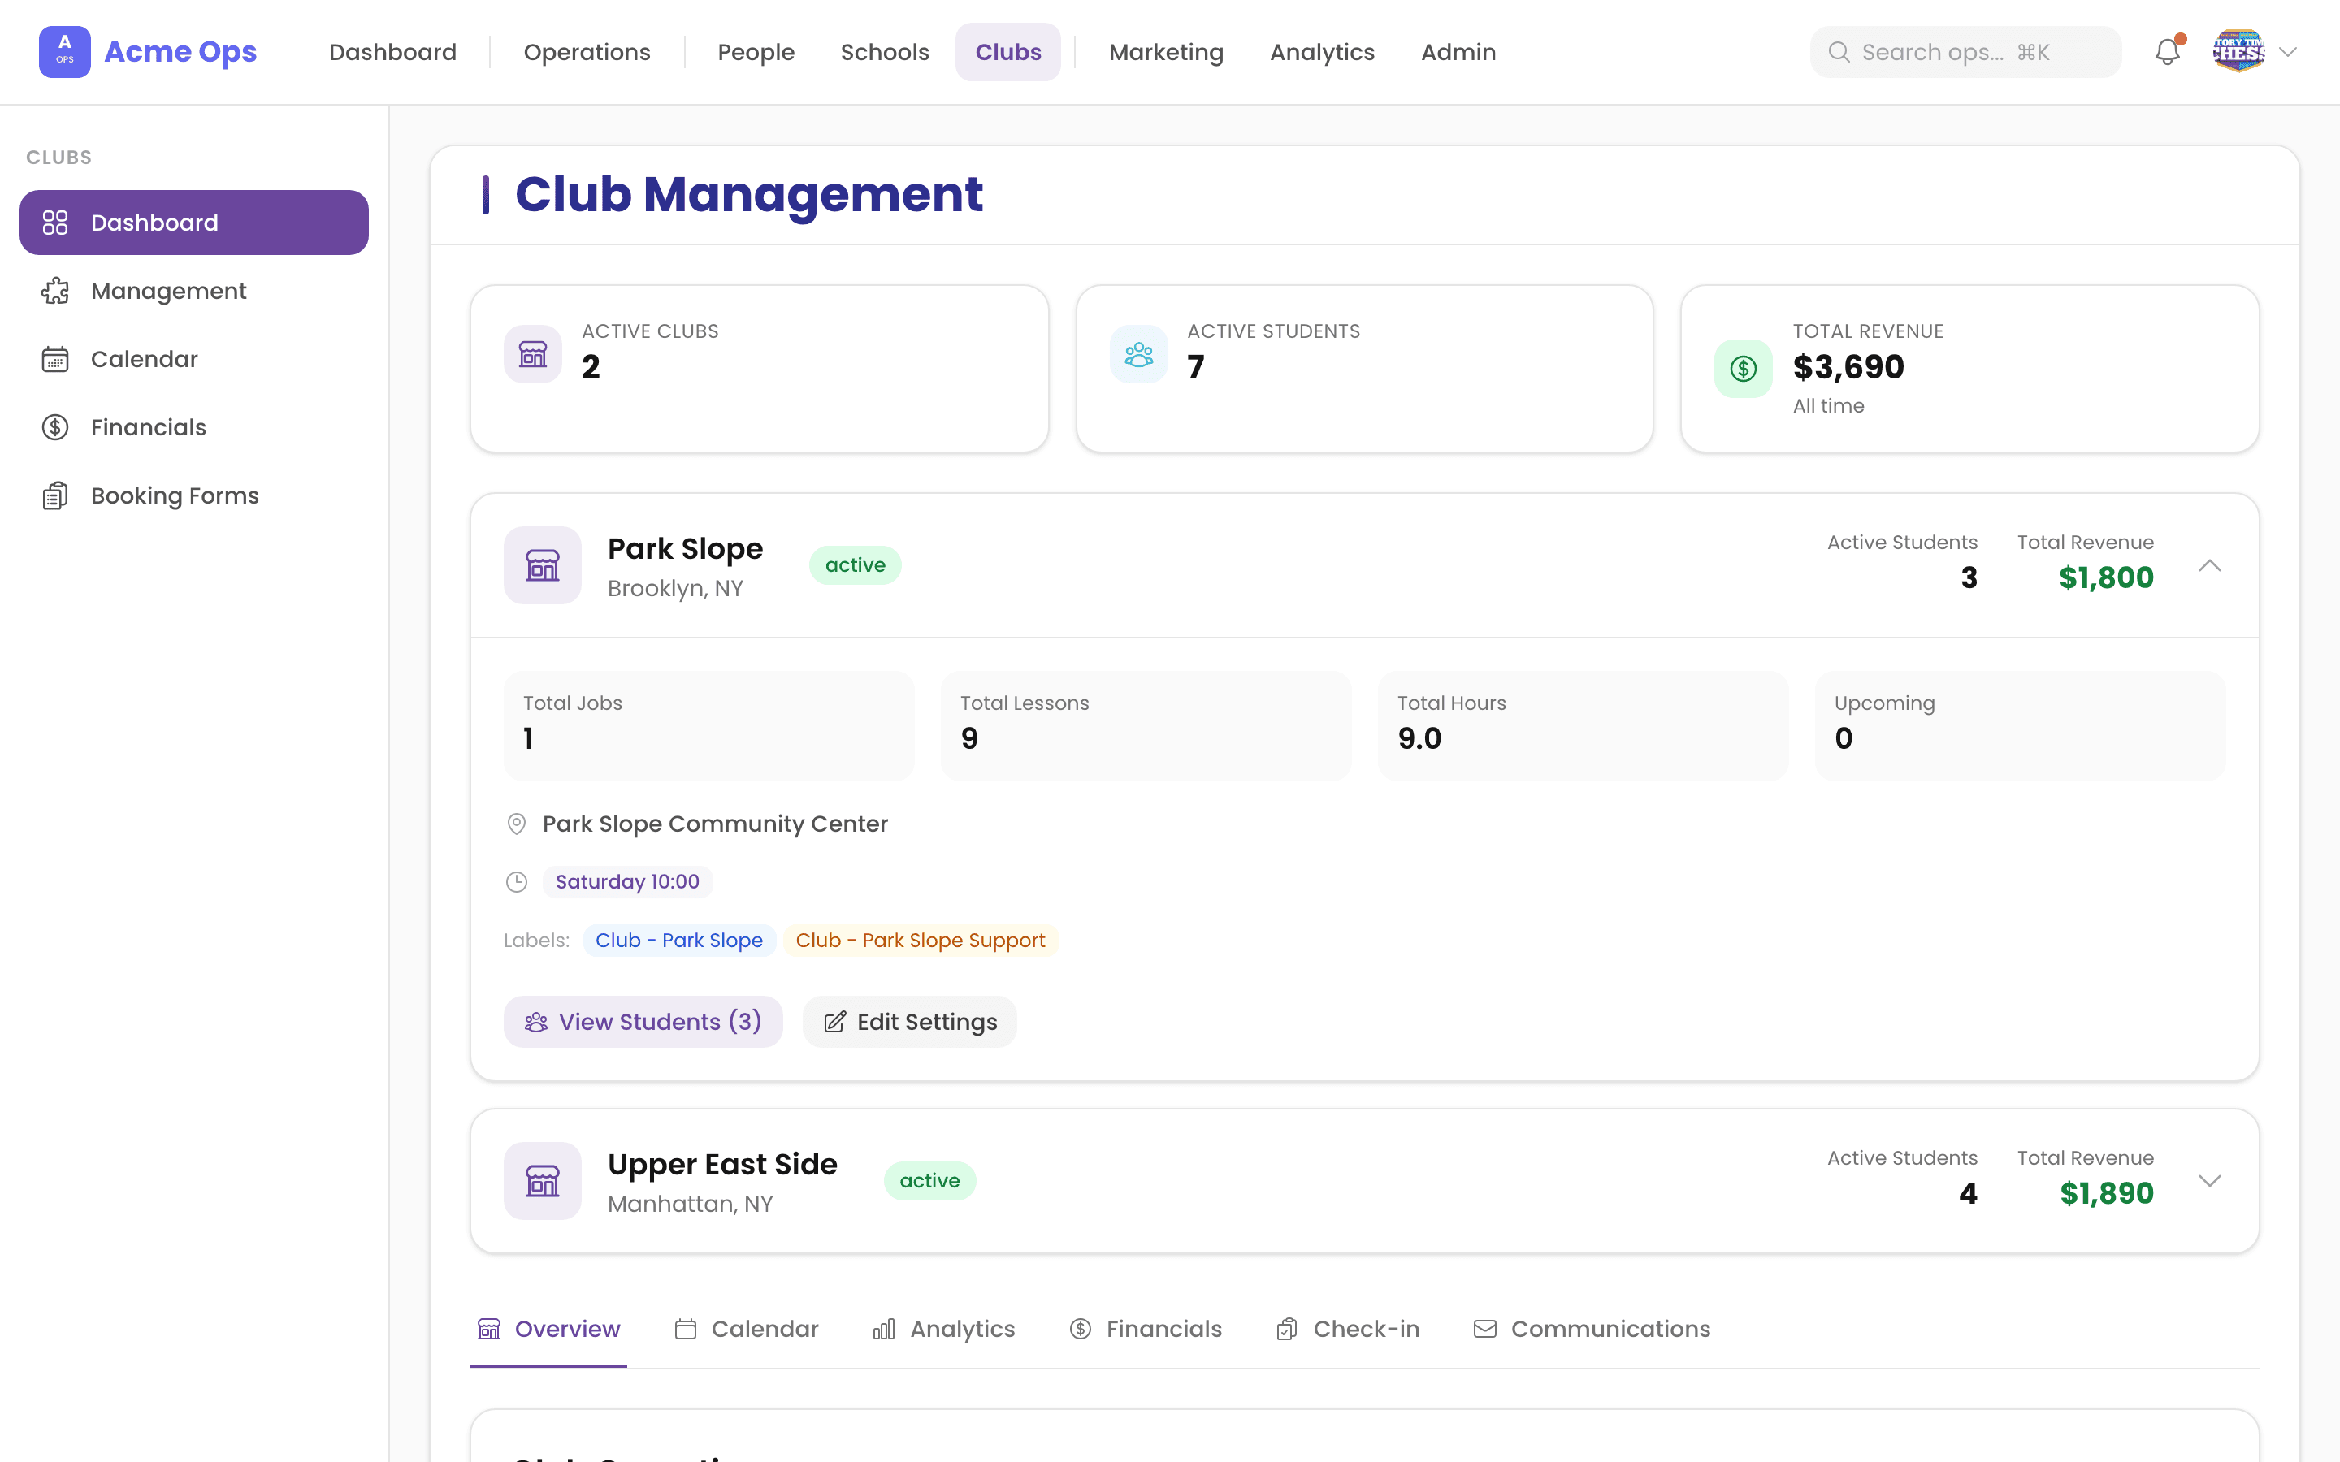The image size is (2340, 1462).
Task: Open the Communications tab
Action: tap(1592, 1330)
